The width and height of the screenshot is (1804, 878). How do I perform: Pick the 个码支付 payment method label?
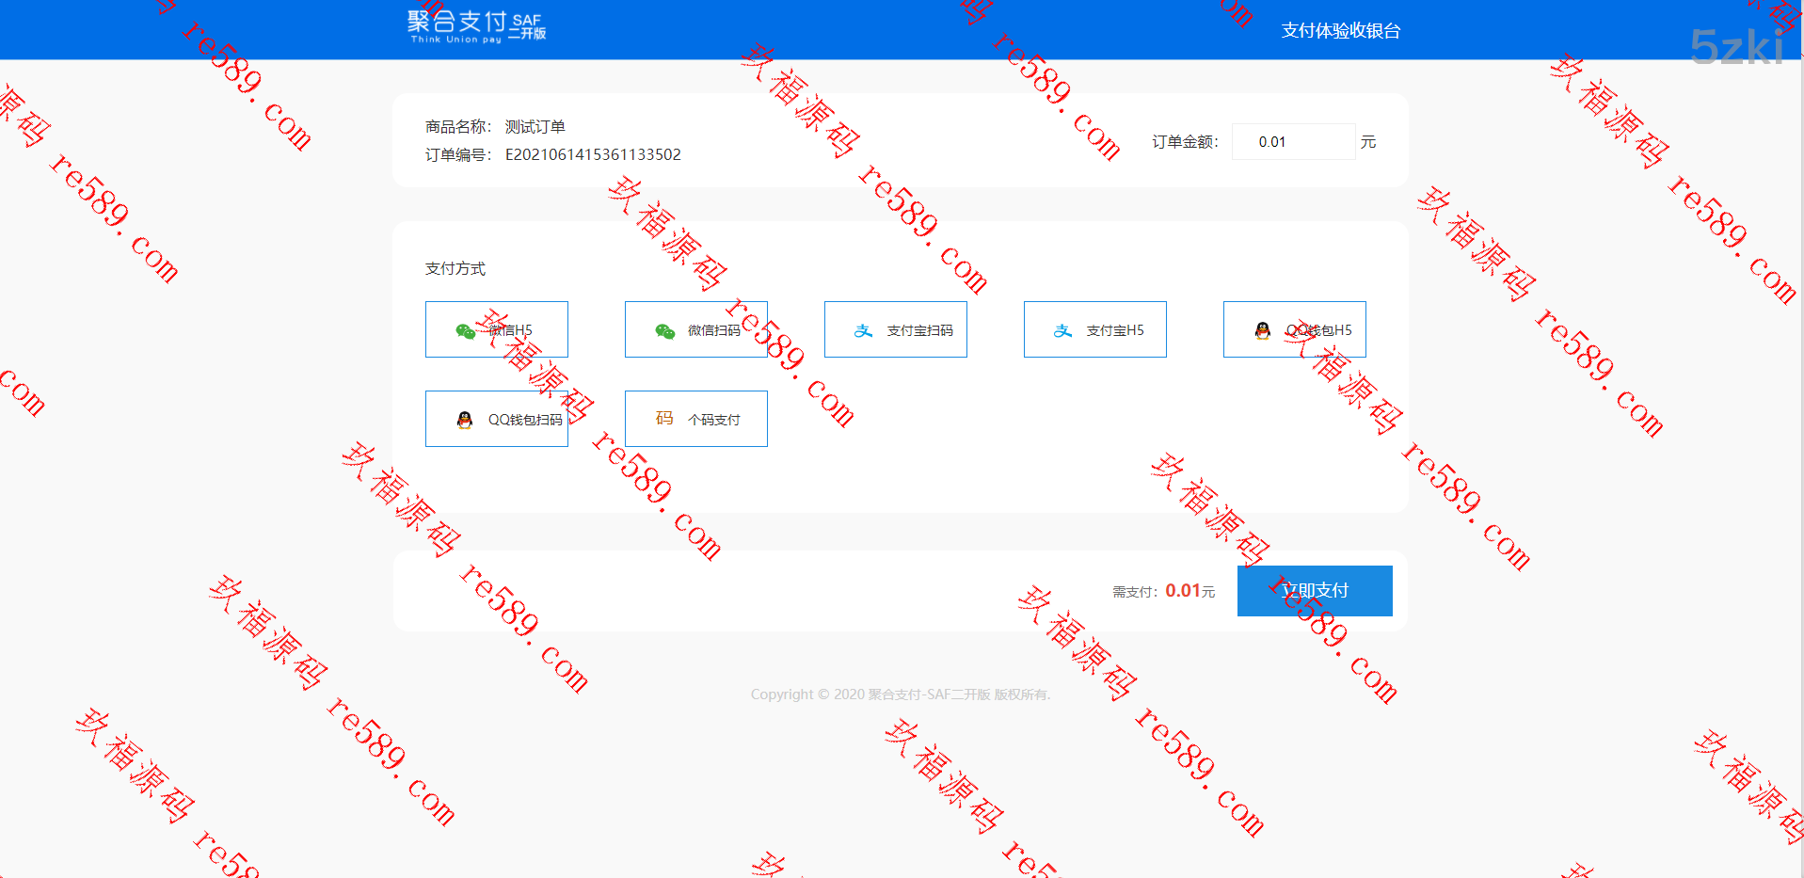[714, 420]
